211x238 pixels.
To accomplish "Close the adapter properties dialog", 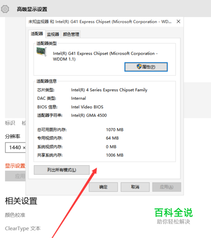I will click(179, 21).
